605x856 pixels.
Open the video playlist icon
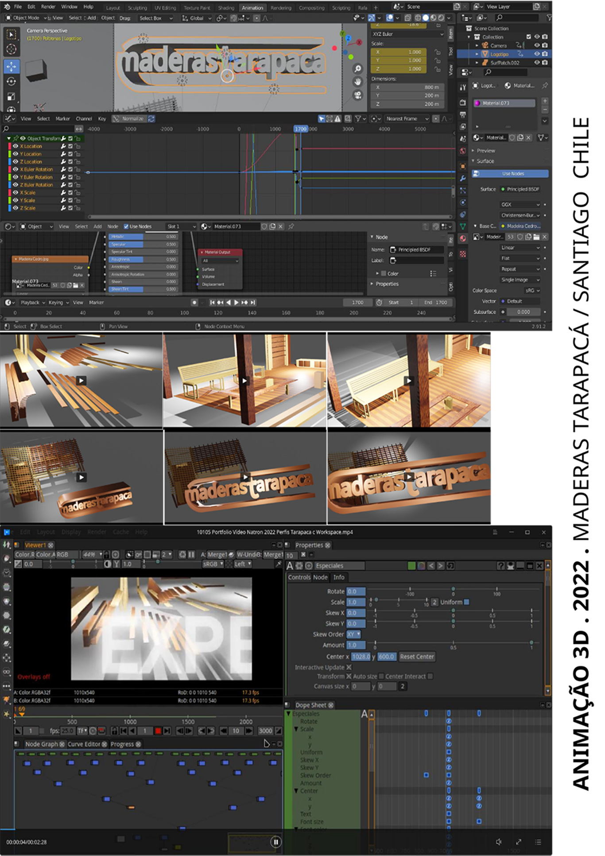[x=538, y=842]
